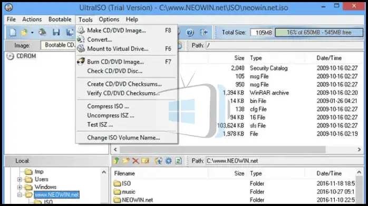
Task: Open the Help menu
Action: tap(132, 19)
